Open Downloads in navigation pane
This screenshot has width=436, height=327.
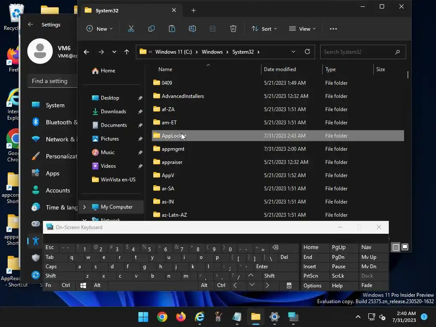pyautogui.click(x=113, y=112)
